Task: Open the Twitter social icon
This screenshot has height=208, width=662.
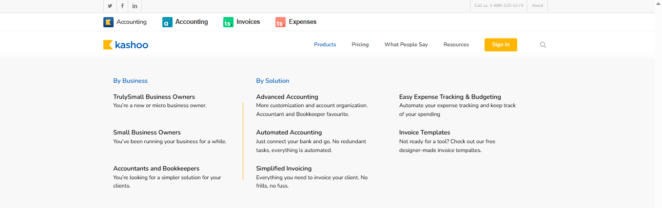Action: point(110,6)
